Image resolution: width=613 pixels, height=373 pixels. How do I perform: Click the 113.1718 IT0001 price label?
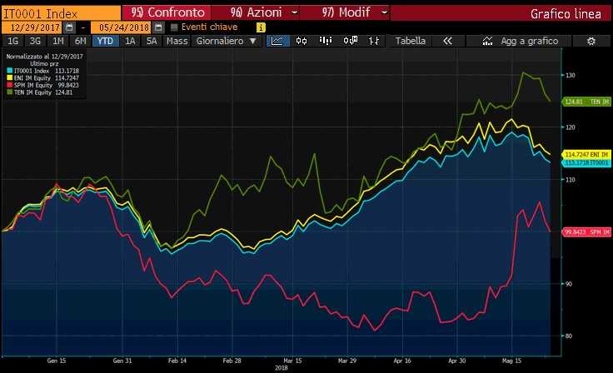tap(586, 162)
